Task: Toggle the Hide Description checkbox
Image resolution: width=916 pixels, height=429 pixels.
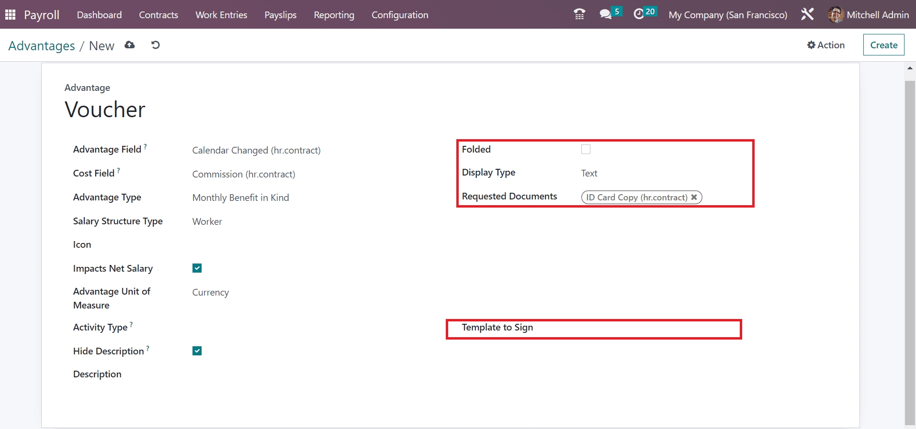Action: [x=197, y=351]
